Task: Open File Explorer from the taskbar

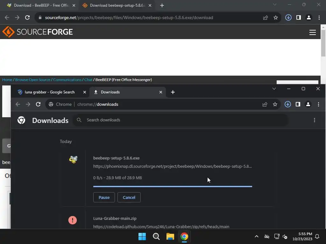Action: pos(170,236)
